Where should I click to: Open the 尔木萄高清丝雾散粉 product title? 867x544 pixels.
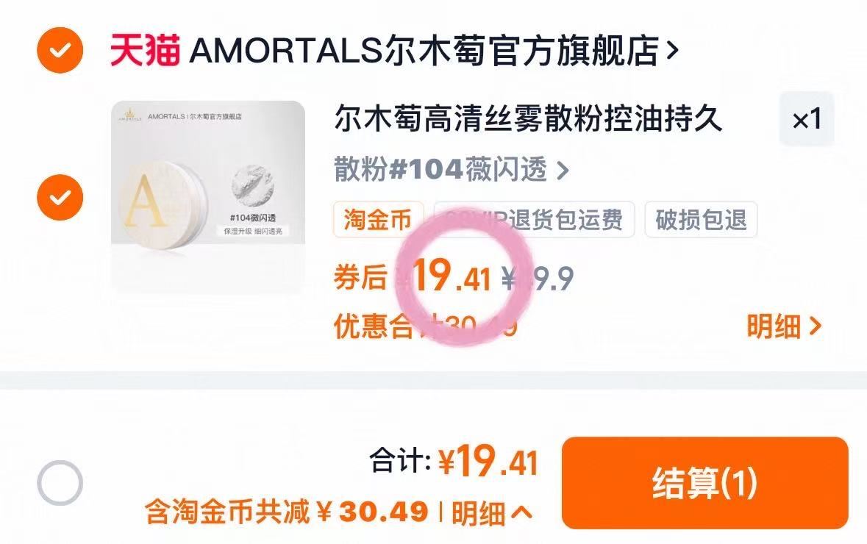[x=528, y=118]
